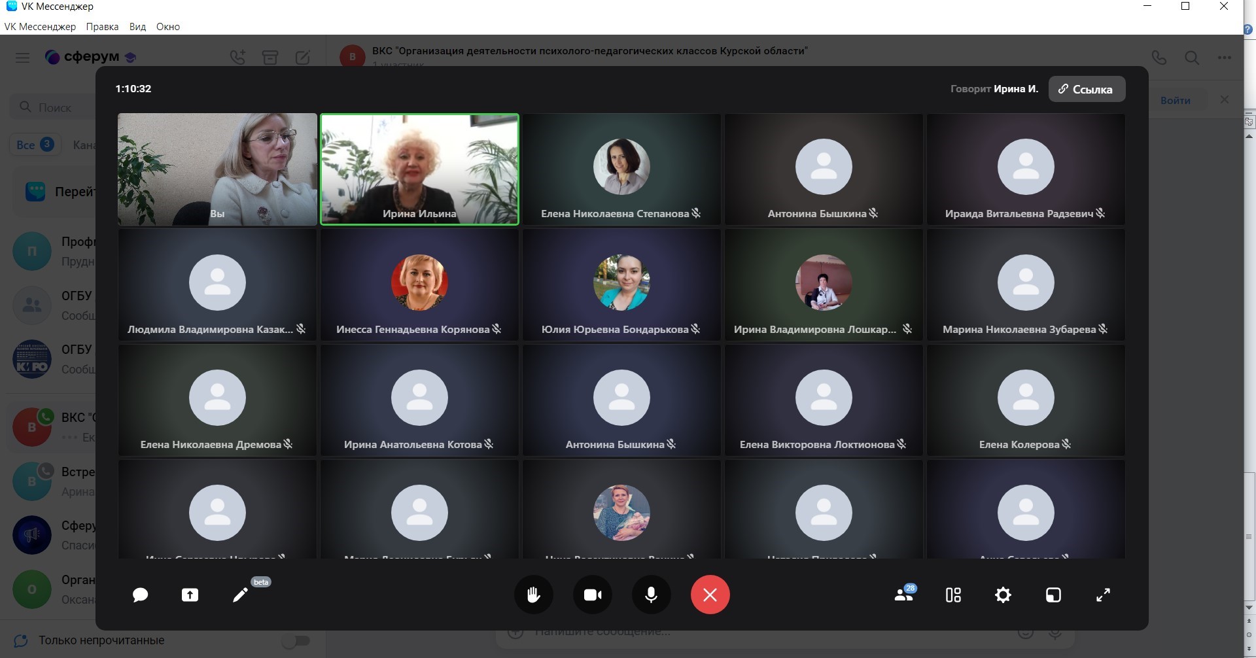Open the hamburger menu in Сферум sidebar

click(x=23, y=58)
